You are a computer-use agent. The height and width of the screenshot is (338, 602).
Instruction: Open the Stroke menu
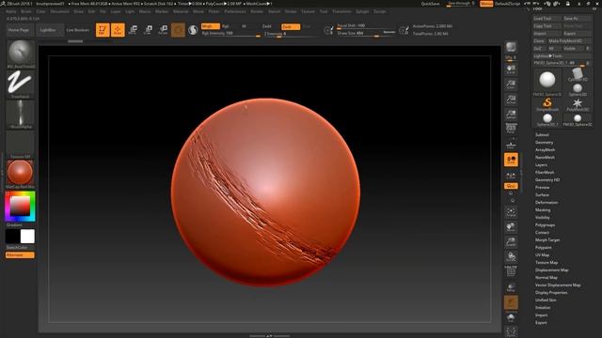click(x=291, y=11)
